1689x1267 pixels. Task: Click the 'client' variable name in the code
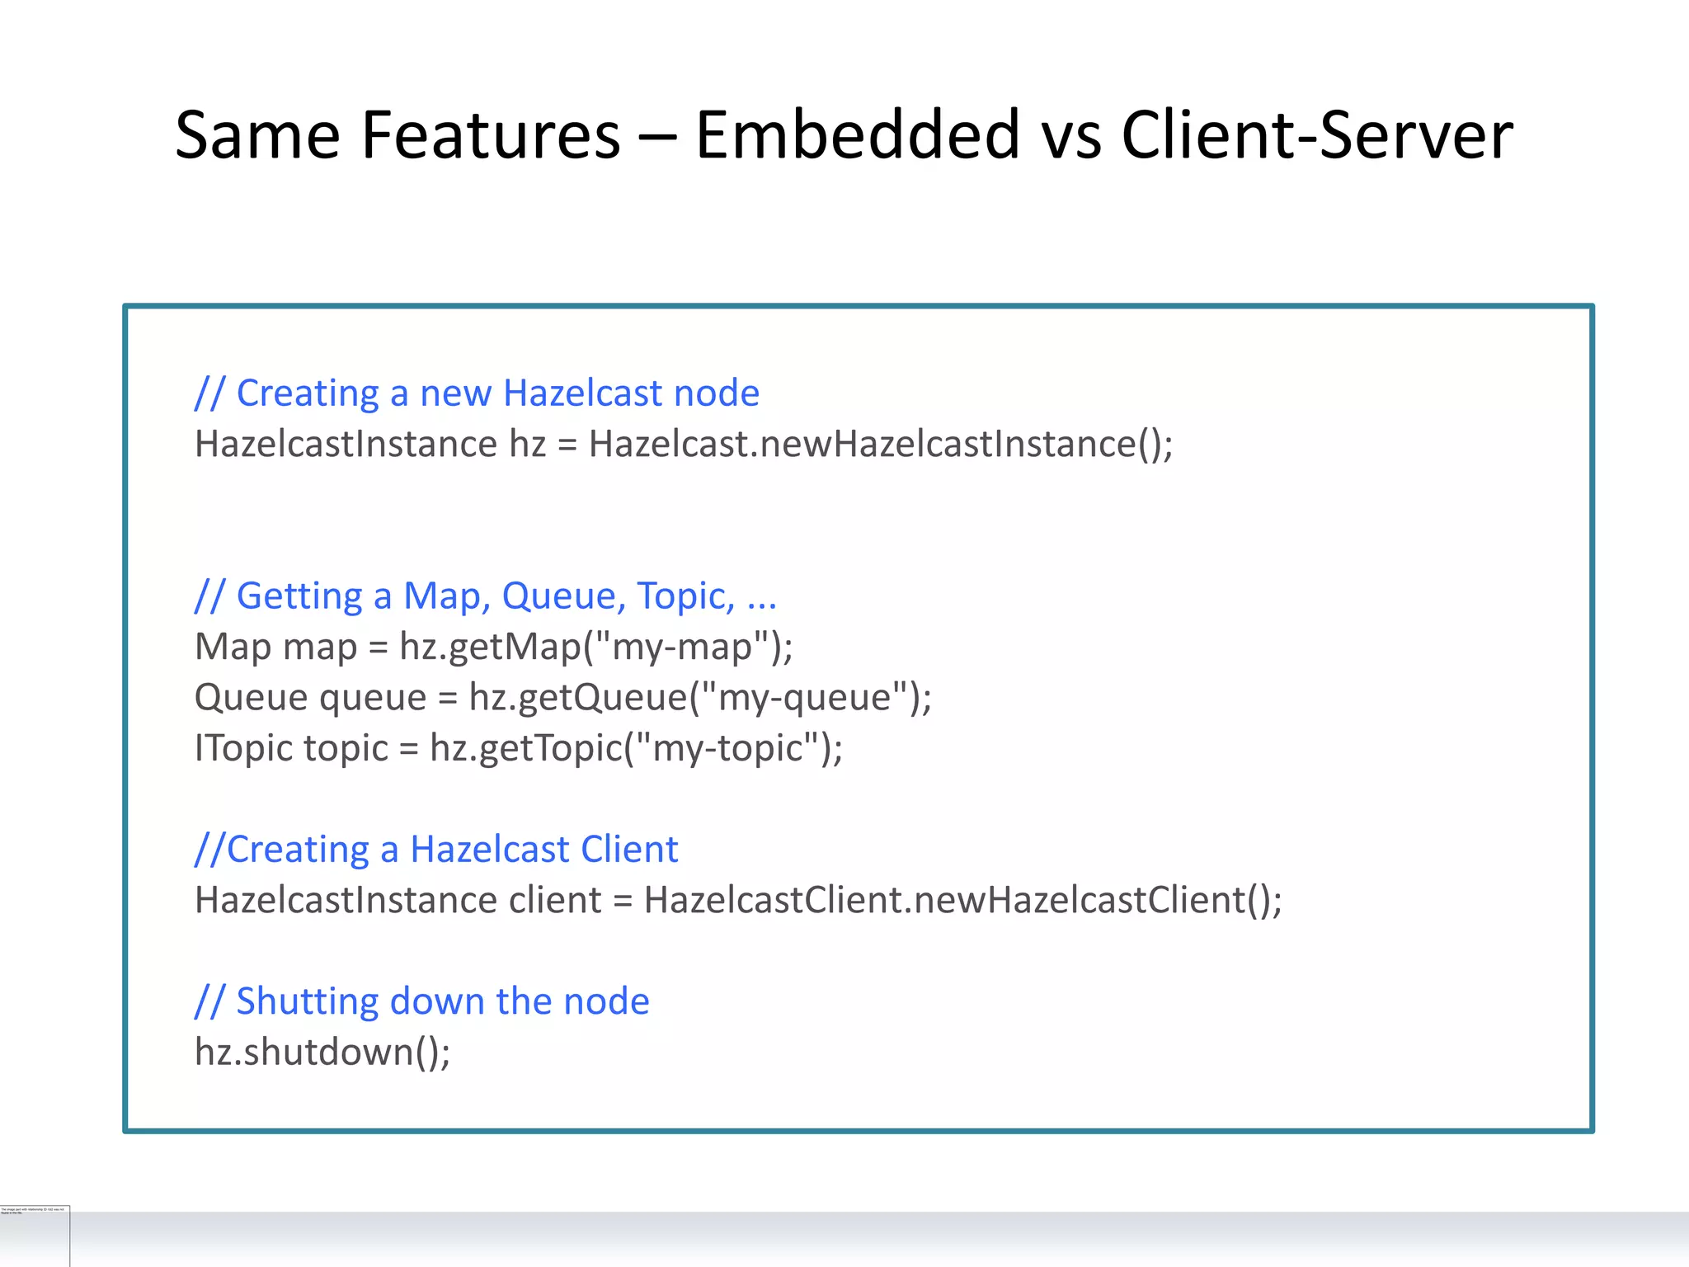point(554,901)
